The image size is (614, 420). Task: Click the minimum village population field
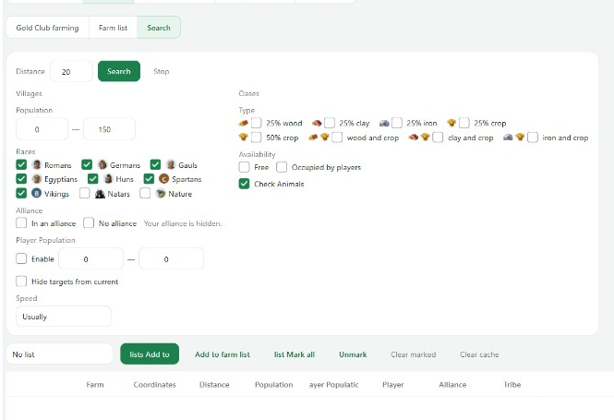point(42,129)
